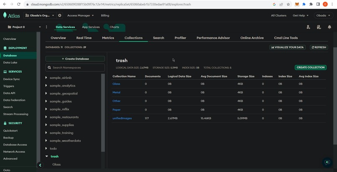
Task: Click the invite user icon
Action: click(x=308, y=27)
